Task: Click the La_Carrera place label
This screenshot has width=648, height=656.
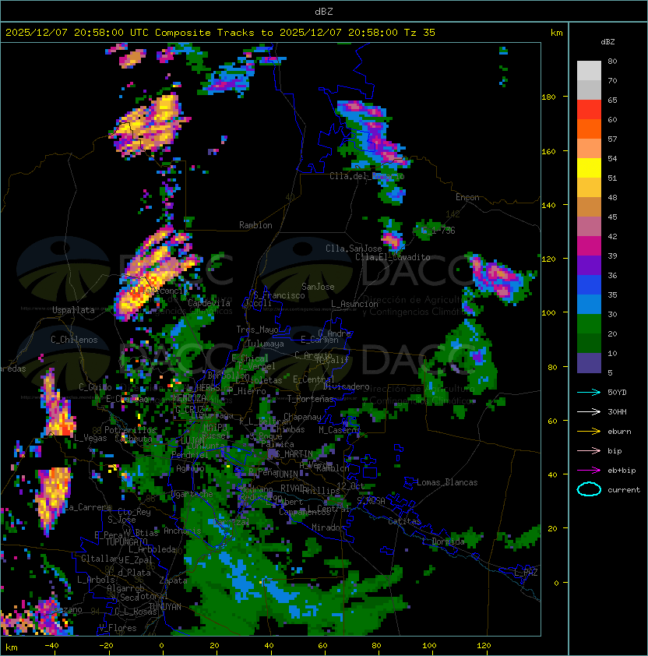Action: coord(88,507)
